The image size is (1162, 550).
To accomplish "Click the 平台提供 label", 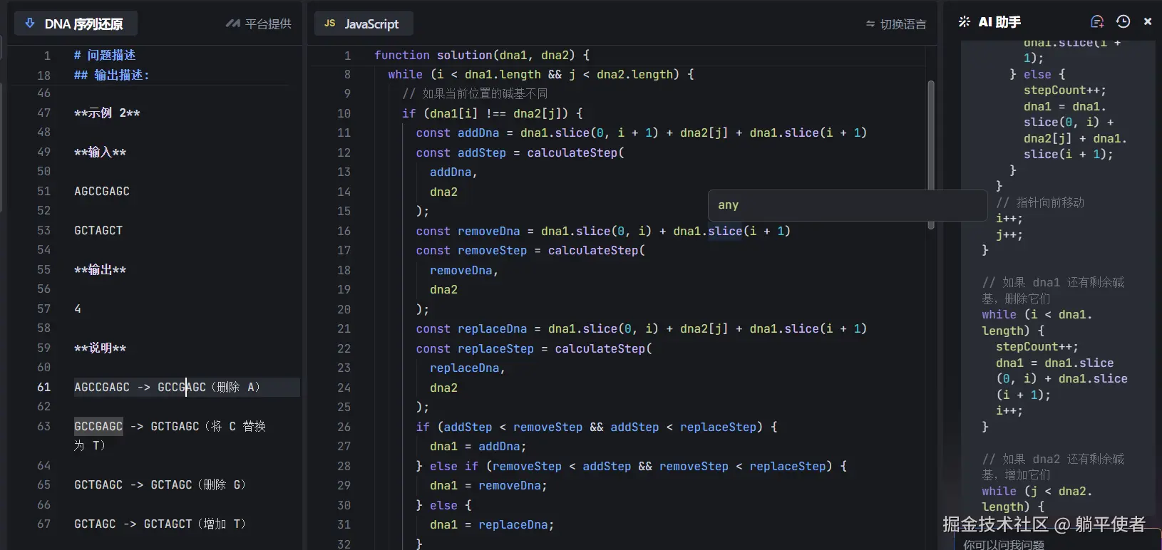I will 268,24.
